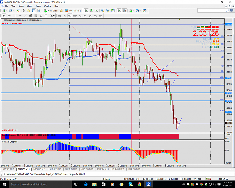Select the Trendline drawing tool
The image size is (235, 188).
26,15
